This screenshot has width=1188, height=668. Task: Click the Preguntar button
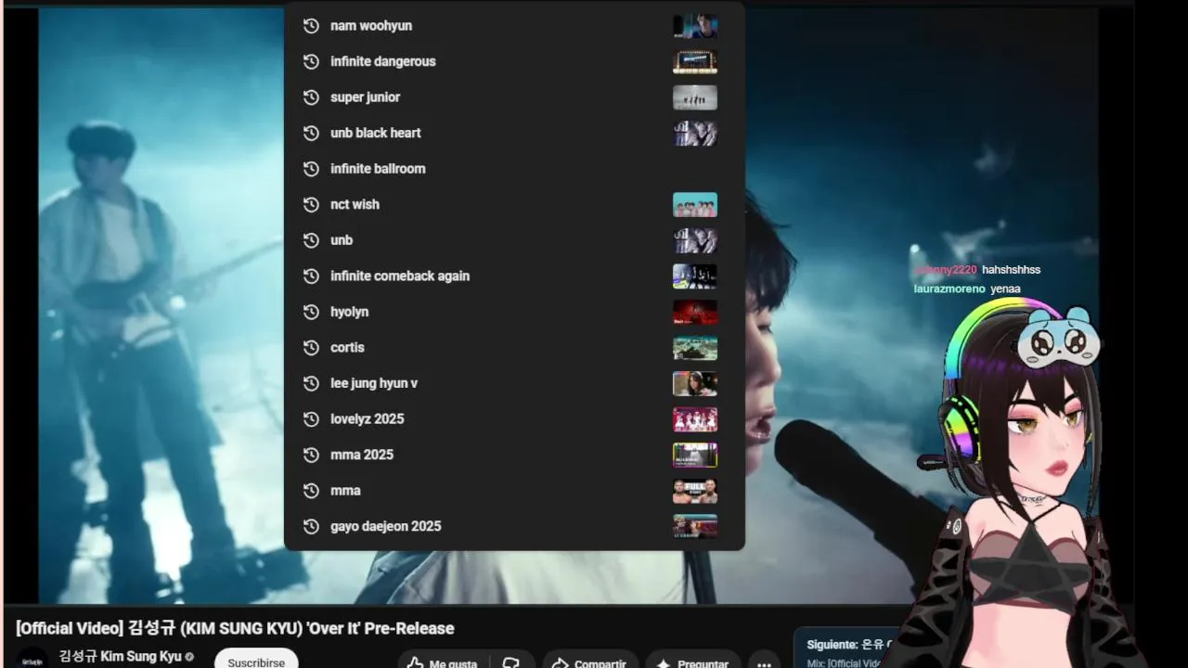click(x=692, y=662)
